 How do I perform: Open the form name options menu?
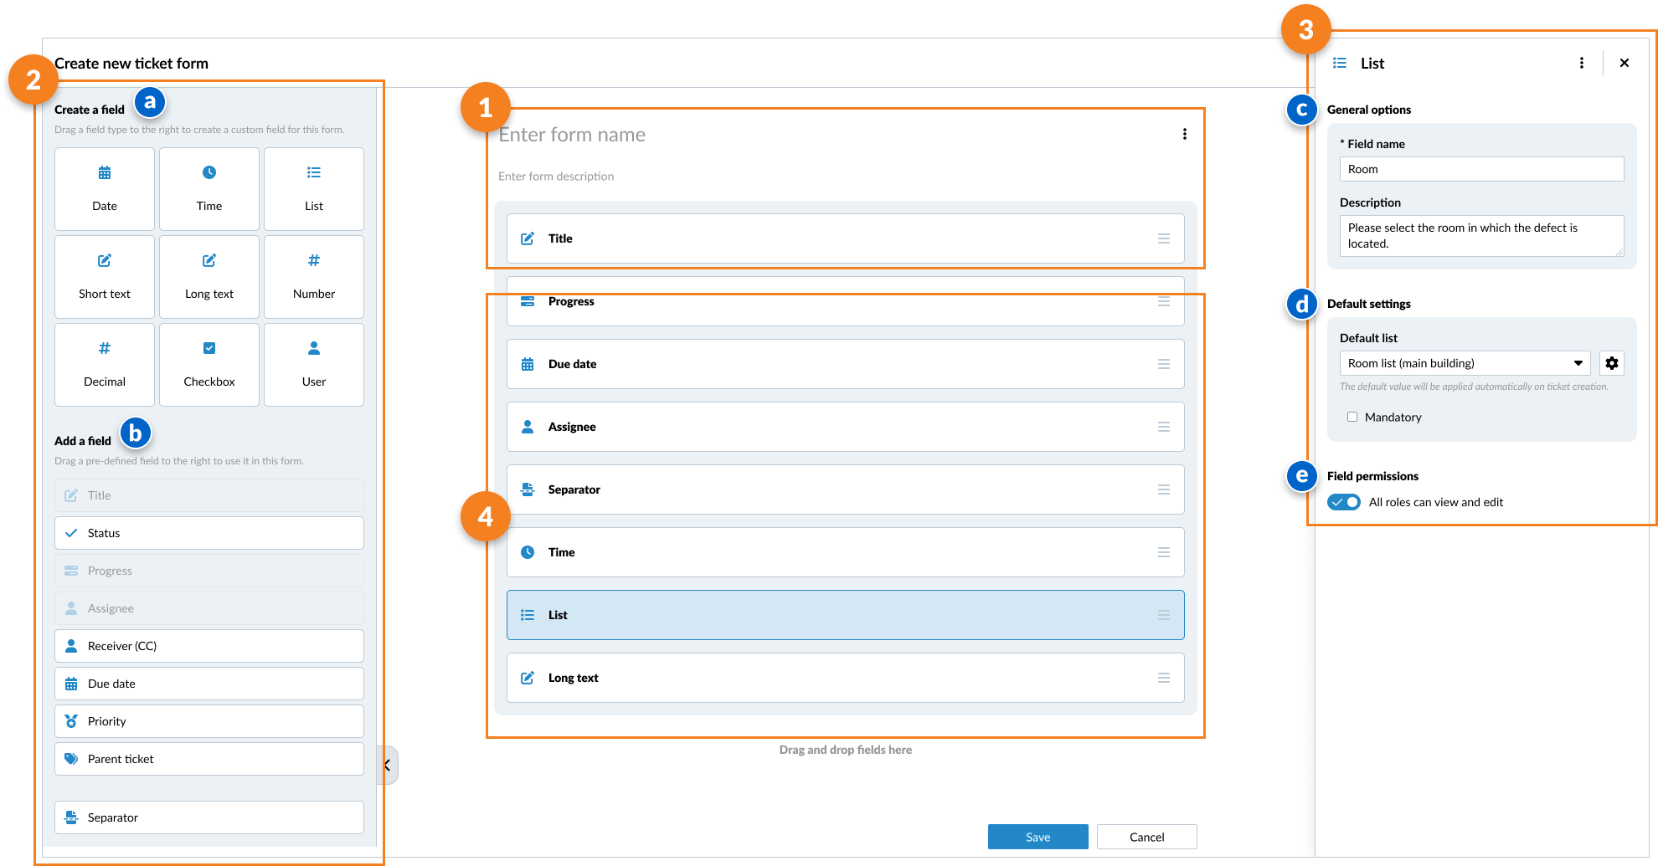coord(1184,133)
